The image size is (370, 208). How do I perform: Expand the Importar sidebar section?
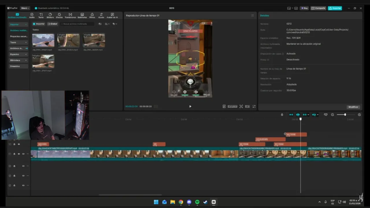(18, 25)
